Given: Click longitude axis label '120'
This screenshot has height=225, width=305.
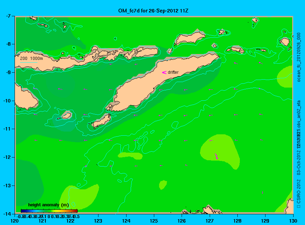Looking at the screenshot, I should 15,221.
